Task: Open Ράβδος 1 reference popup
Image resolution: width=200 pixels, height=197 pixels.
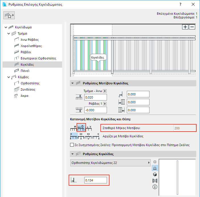Action: pos(105,104)
